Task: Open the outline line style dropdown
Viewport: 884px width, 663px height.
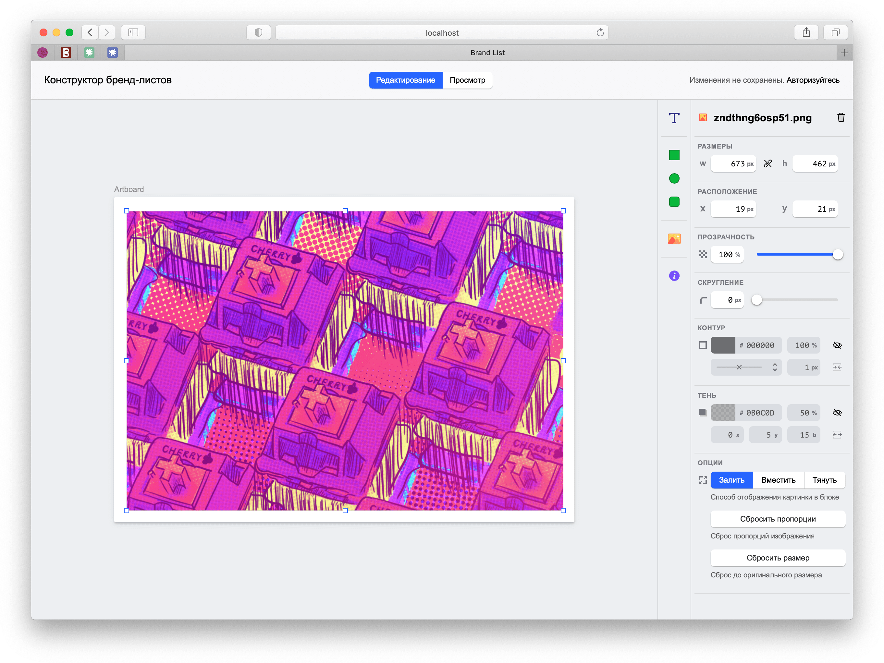Action: 746,368
